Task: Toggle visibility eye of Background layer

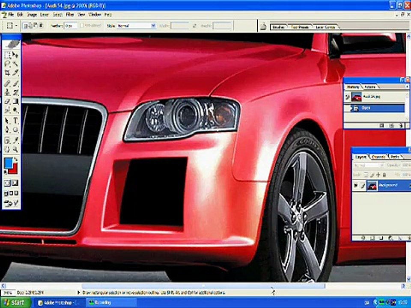Action: coord(356,186)
